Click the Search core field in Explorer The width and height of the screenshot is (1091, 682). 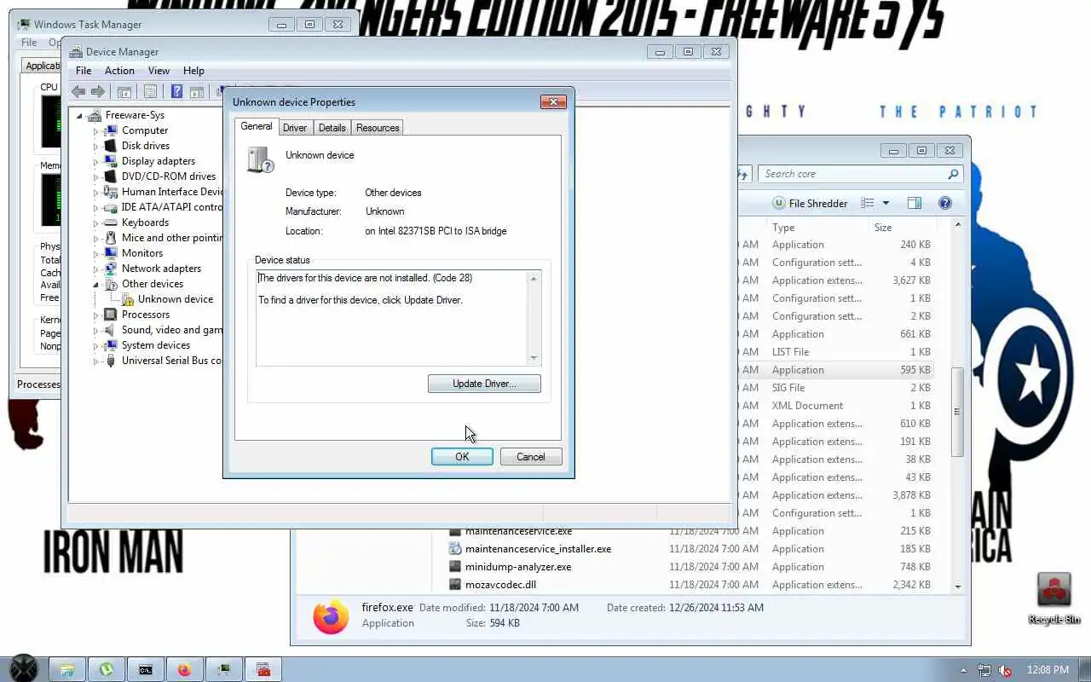861,174
